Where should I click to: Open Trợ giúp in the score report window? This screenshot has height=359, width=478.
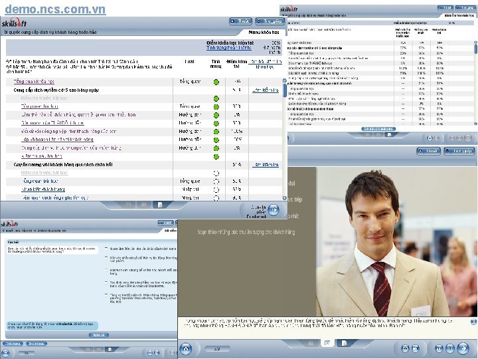click(465, 7)
